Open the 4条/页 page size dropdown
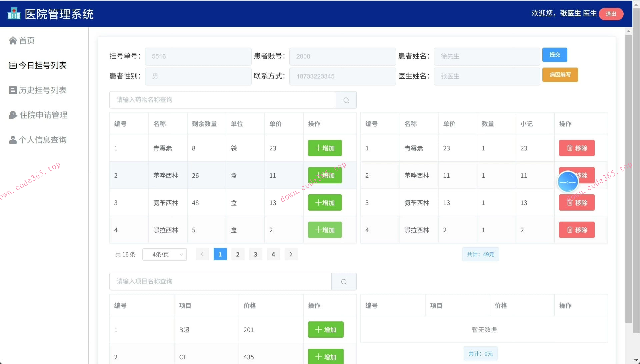The height and width of the screenshot is (364, 640). 164,254
